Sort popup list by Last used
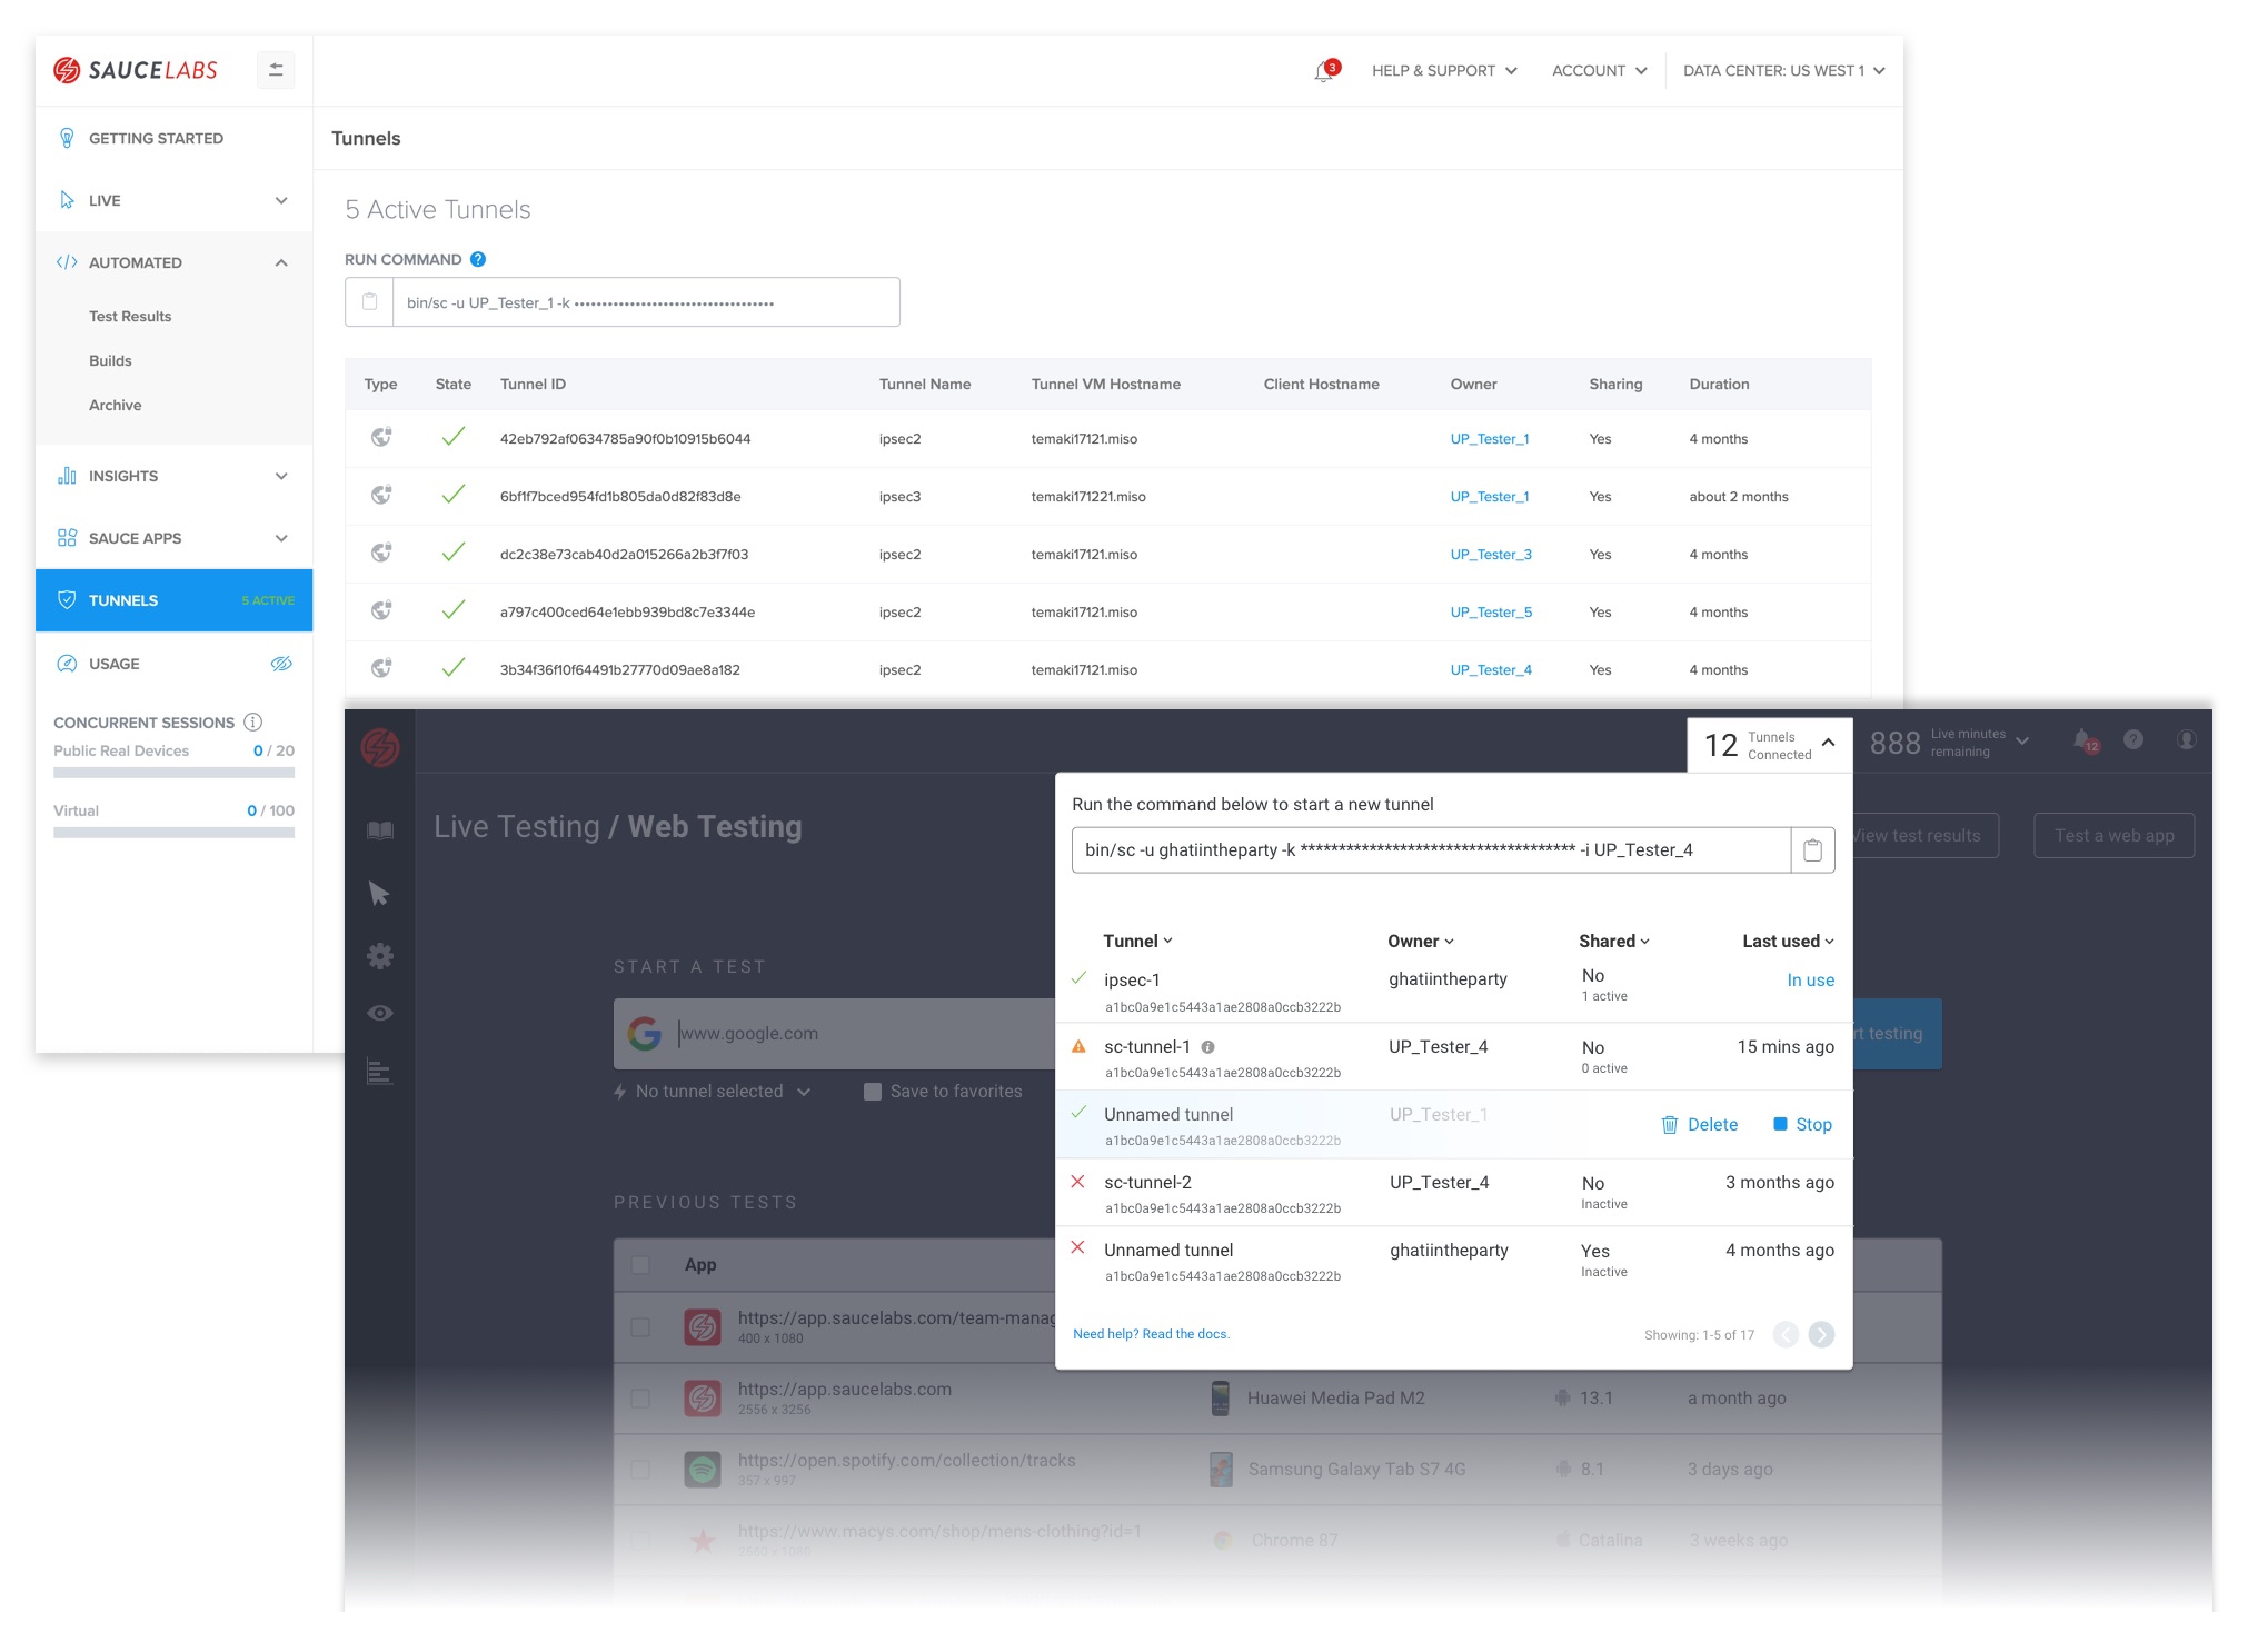 1788,942
